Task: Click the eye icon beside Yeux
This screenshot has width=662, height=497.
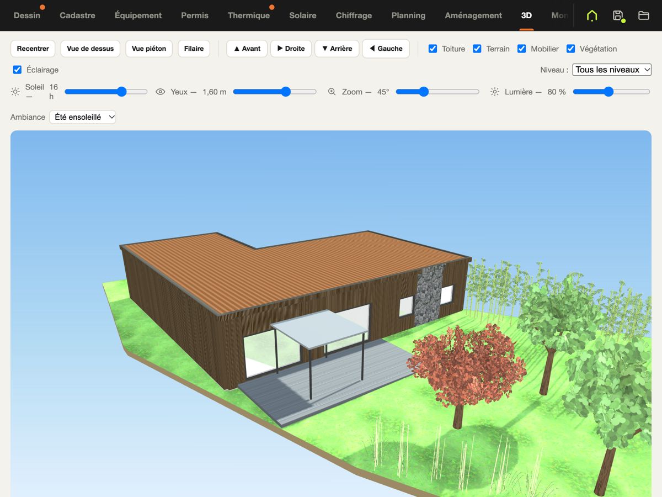Action: click(x=161, y=92)
